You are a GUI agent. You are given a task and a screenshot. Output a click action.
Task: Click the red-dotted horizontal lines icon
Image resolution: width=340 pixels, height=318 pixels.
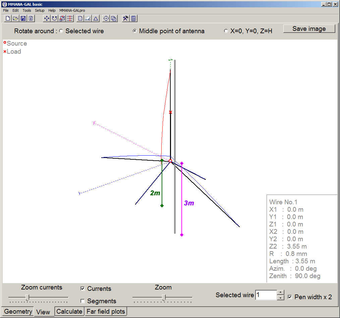(x=70, y=18)
